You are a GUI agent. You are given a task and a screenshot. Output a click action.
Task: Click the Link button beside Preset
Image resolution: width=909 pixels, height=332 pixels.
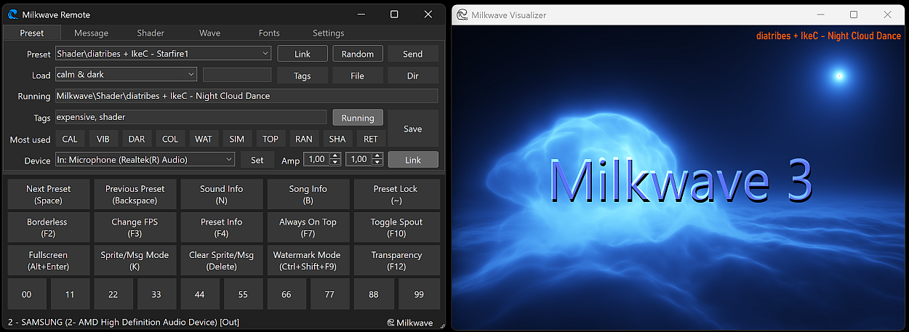pyautogui.click(x=303, y=54)
